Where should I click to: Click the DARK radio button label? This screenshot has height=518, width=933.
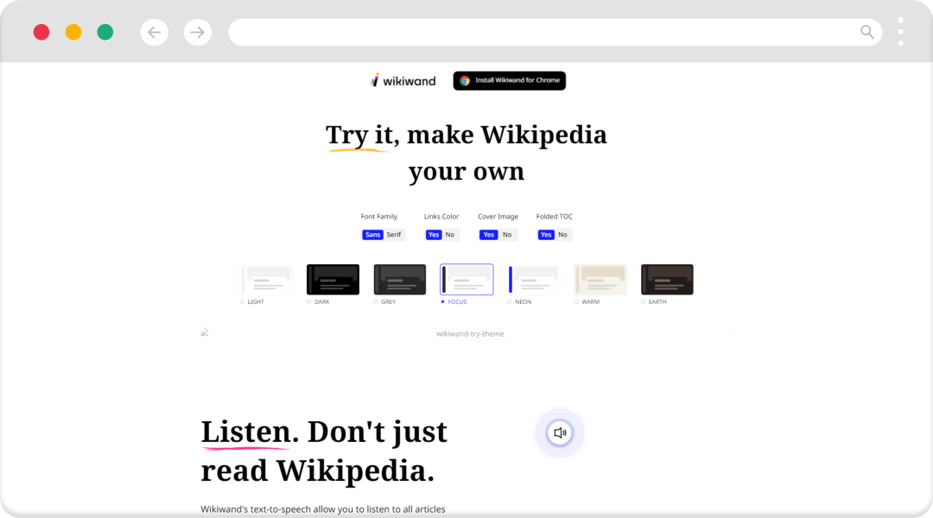[x=318, y=302]
